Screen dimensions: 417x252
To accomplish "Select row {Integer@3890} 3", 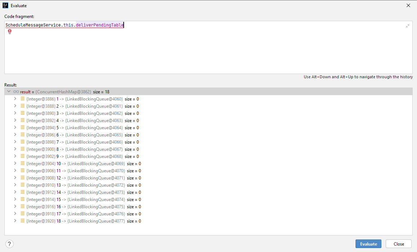I will coord(208,113).
